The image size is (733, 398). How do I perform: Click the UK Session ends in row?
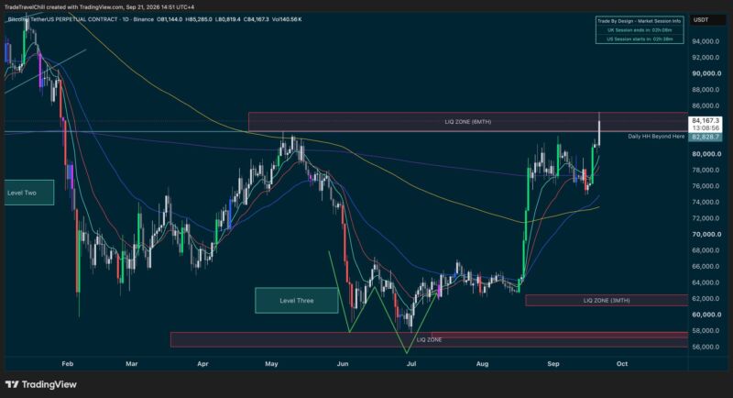[x=639, y=30]
